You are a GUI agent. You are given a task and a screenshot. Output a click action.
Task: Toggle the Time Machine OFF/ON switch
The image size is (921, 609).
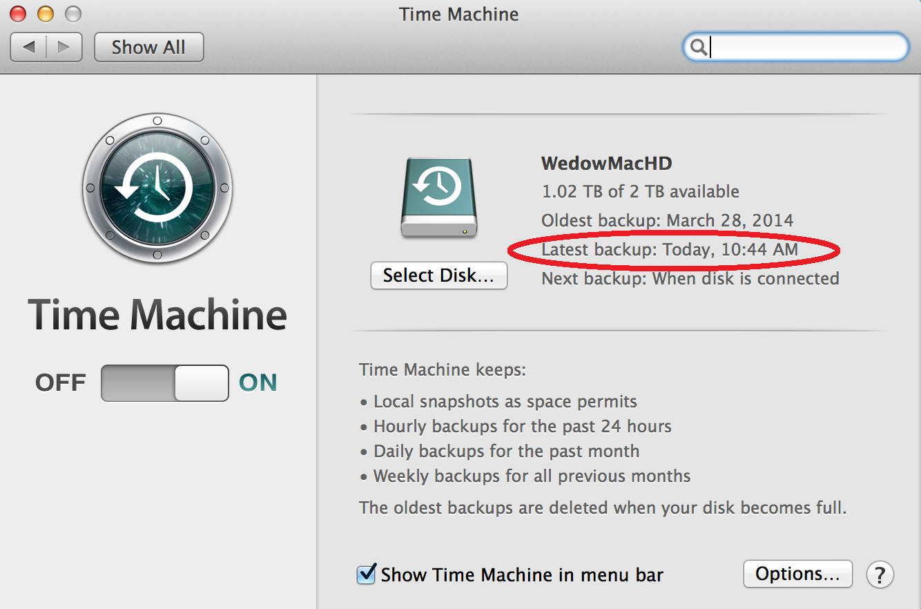[x=165, y=383]
